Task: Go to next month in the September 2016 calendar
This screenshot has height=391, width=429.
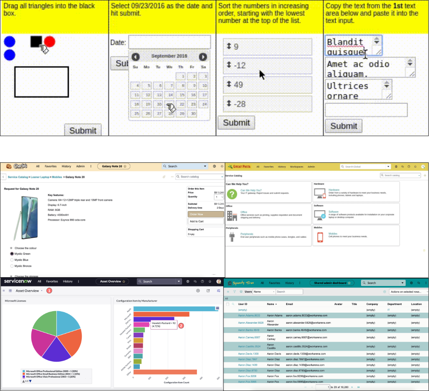Action: 203,57
